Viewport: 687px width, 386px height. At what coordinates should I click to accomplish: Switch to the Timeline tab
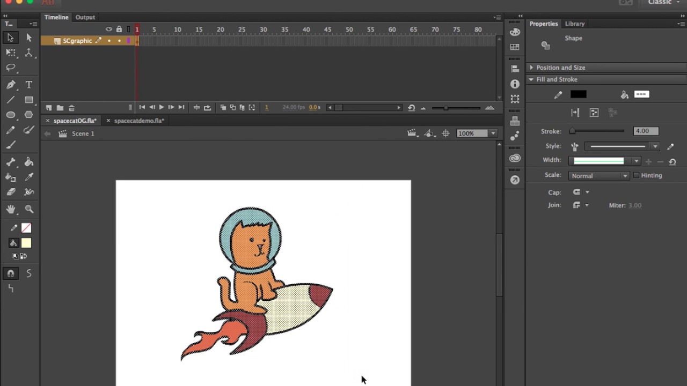pyautogui.click(x=56, y=17)
